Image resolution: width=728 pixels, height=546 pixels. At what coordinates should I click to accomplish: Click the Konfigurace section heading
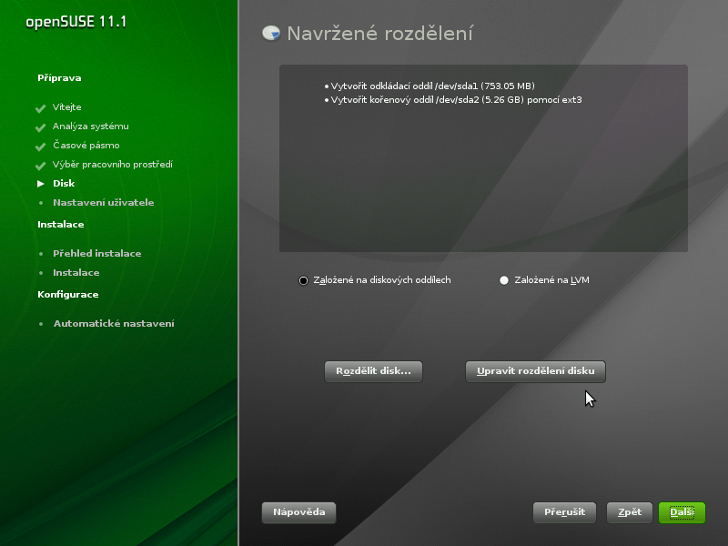coord(67,294)
